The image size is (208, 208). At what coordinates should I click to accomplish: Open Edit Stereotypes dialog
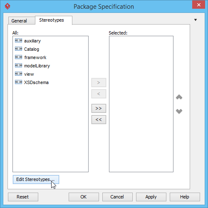coord(36,179)
